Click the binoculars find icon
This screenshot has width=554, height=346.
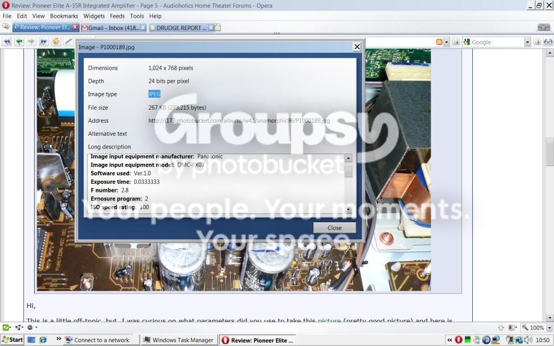point(548,42)
